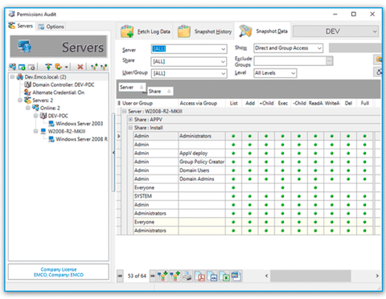Image resolution: width=386 pixels, height=299 pixels.
Task: Click the Permissions Audit title bar icon
Action: (11, 14)
